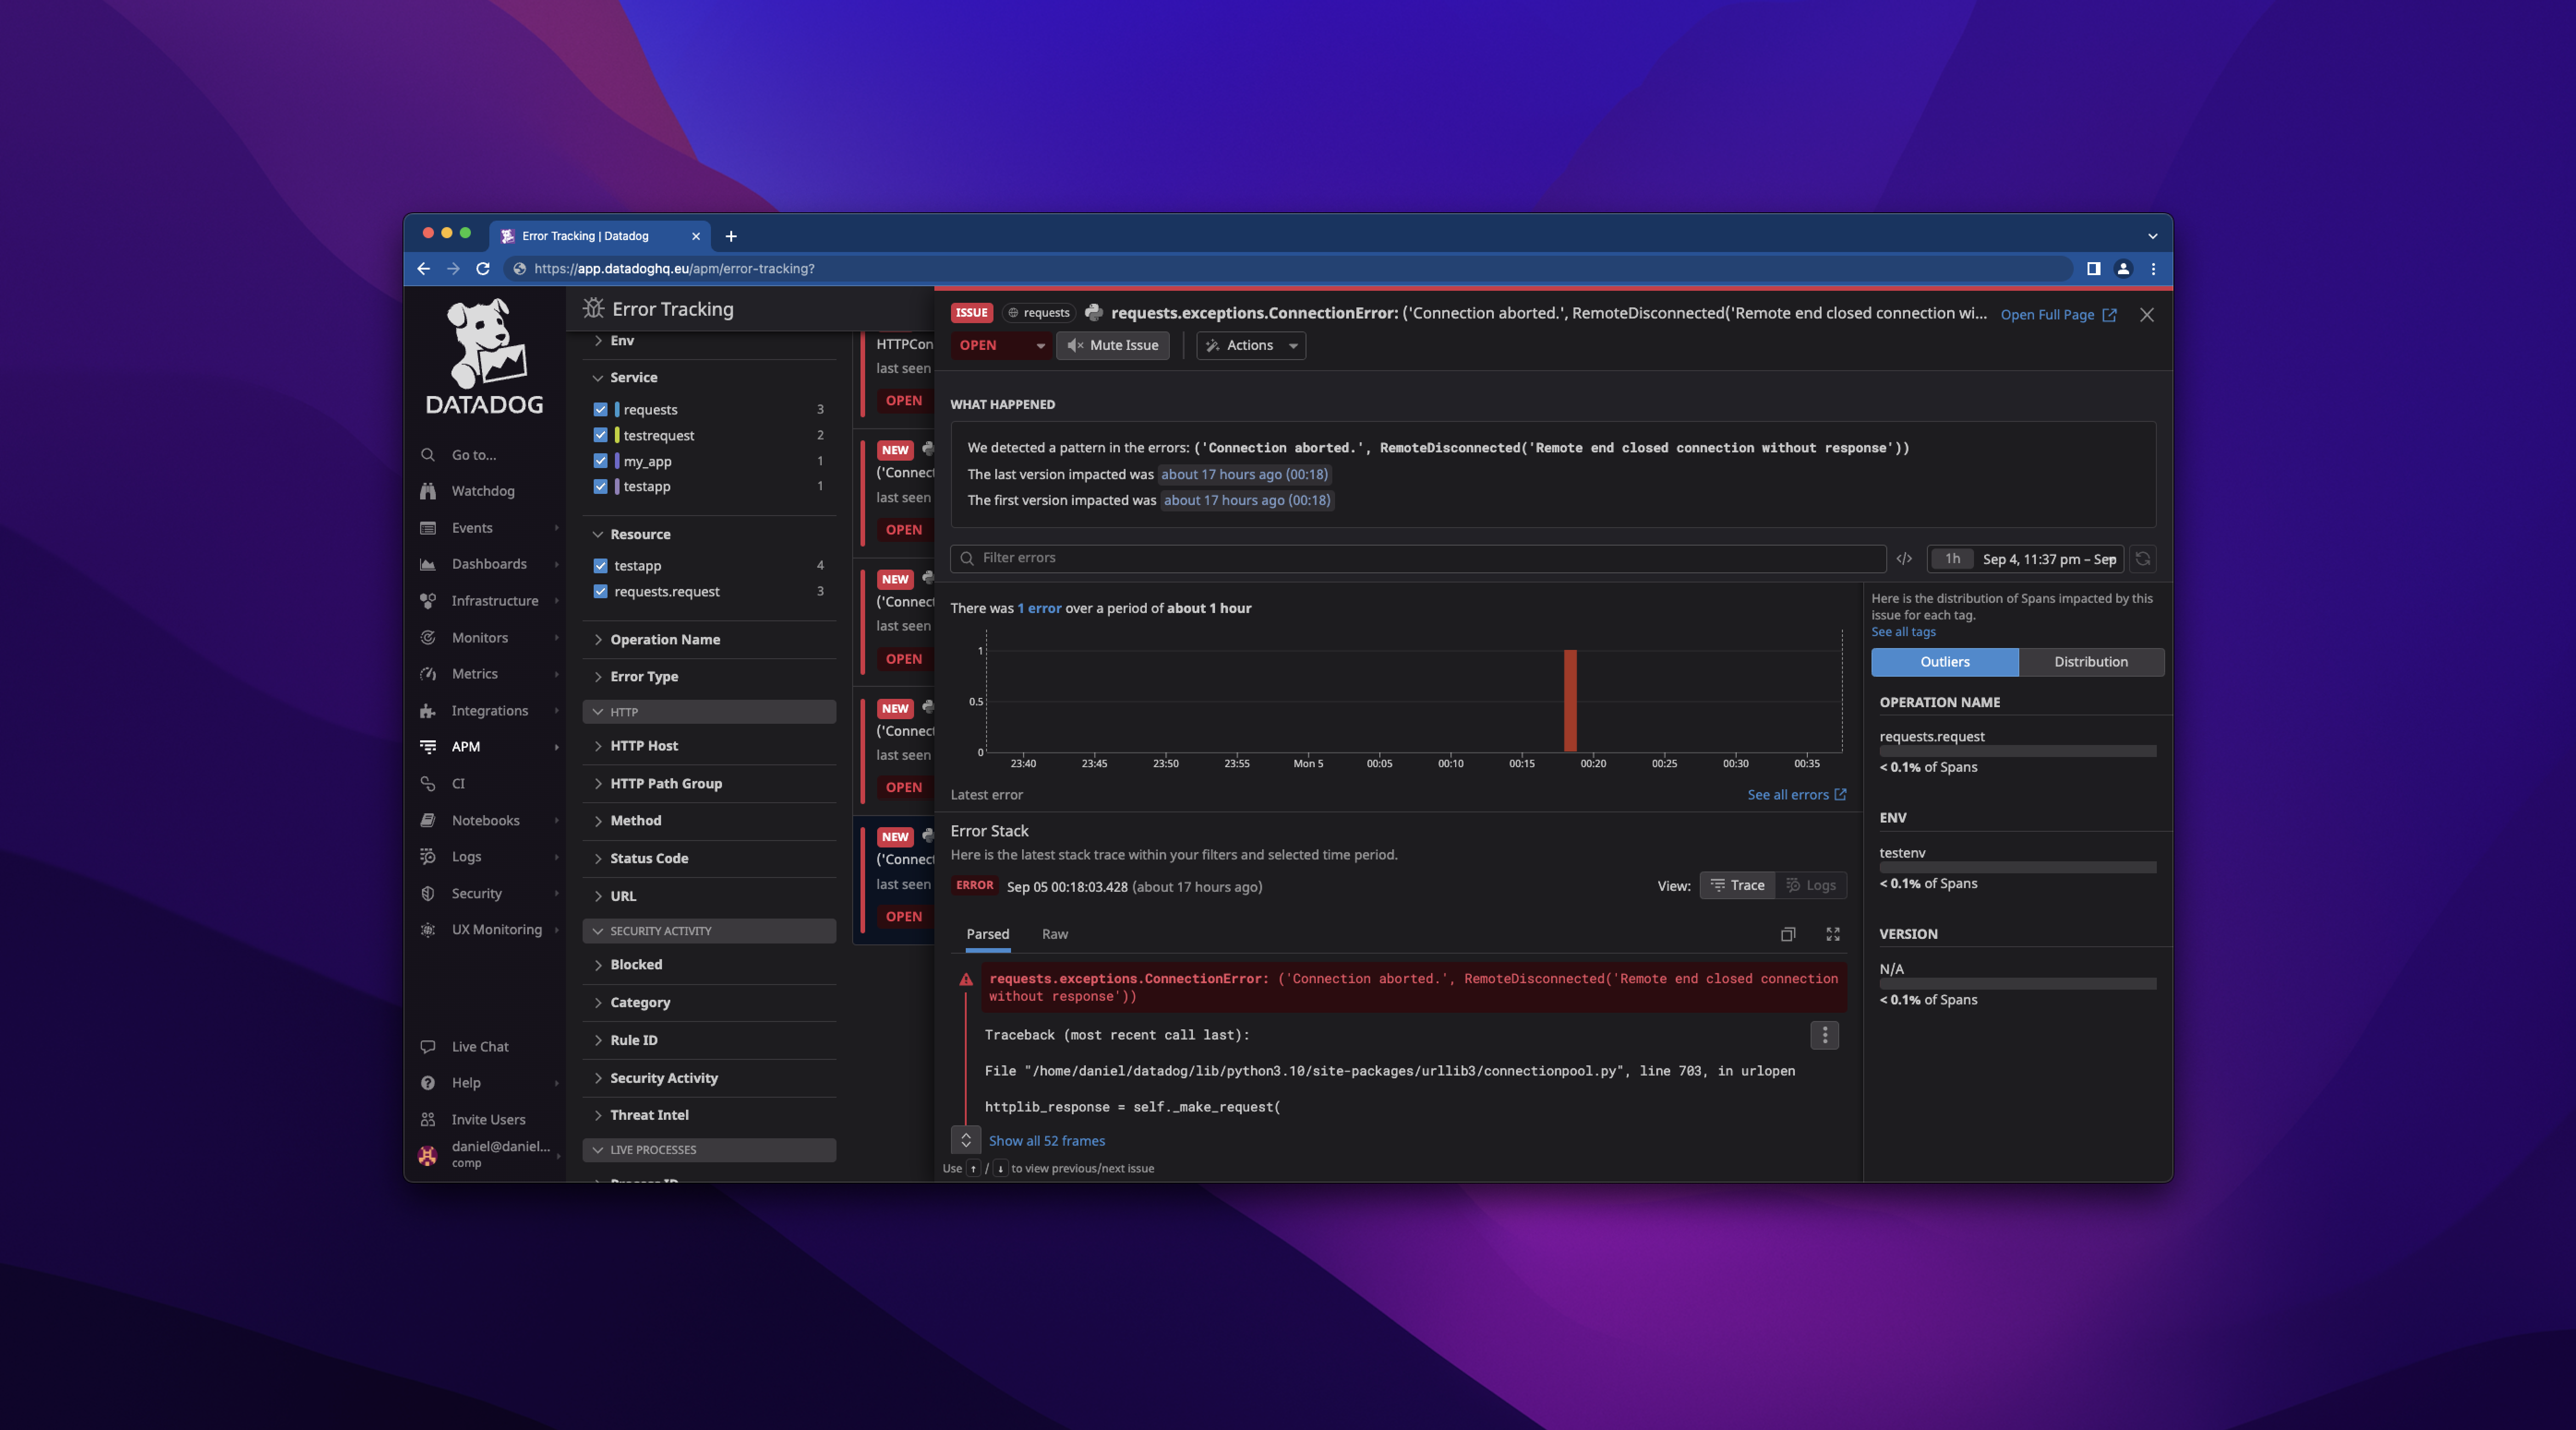The width and height of the screenshot is (2576, 1430).
Task: Click the Datadog logo
Action: tap(485, 357)
